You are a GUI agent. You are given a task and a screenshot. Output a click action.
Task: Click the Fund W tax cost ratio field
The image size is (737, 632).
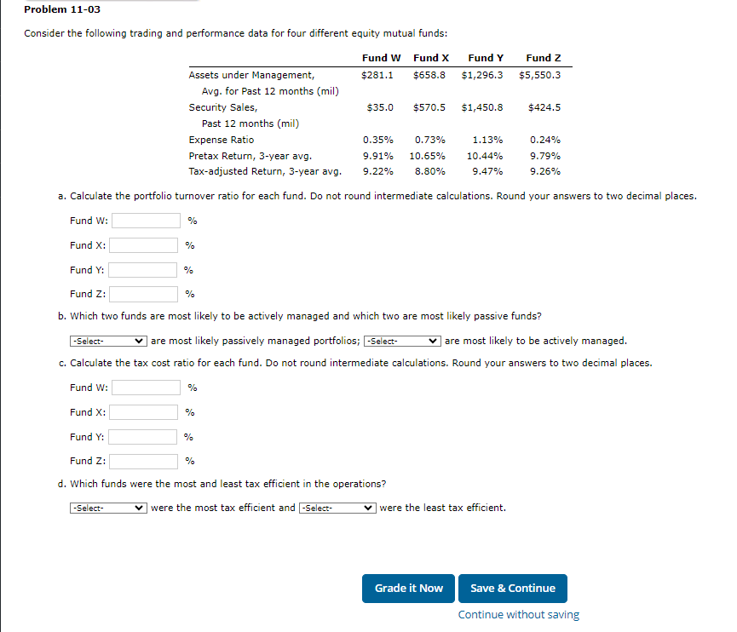145,387
